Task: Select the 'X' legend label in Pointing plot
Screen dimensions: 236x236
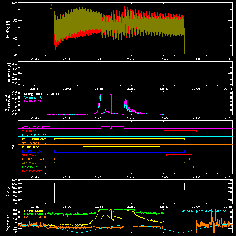Action: coord(51,5)
